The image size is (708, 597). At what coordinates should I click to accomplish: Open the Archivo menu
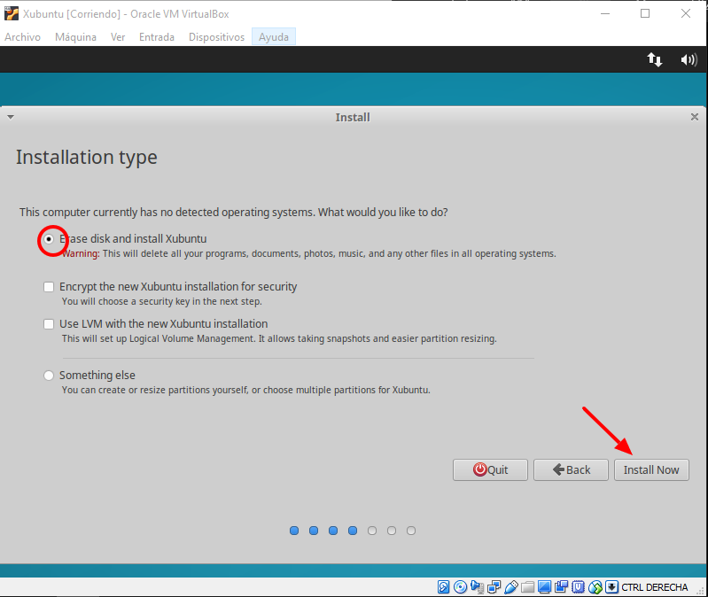[x=22, y=37]
